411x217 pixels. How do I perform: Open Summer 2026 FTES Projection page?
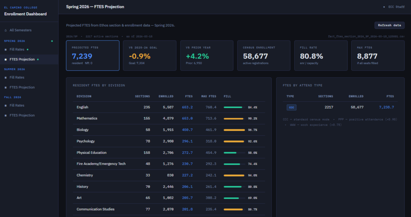coord(22,87)
